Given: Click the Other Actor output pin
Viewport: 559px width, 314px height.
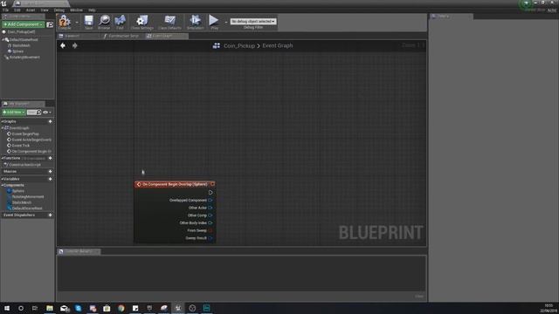Looking at the screenshot, I should [210, 208].
